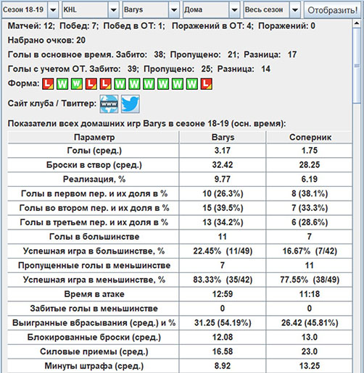The width and height of the screenshot is (364, 373).
Task: Select the Реализация, % row label
Action: pyautogui.click(x=94, y=180)
